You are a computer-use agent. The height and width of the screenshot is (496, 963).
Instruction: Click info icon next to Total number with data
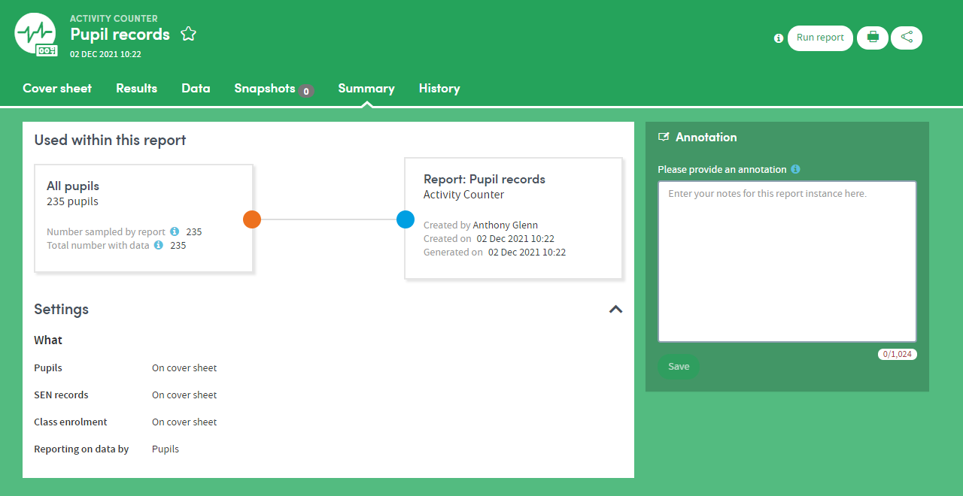pyautogui.click(x=159, y=245)
